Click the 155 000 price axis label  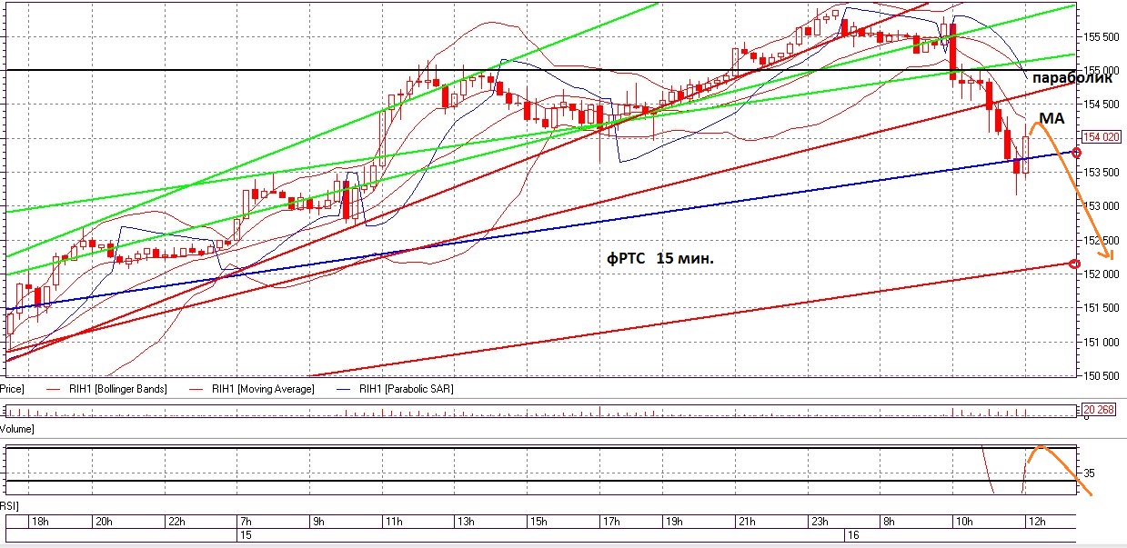[x=1100, y=71]
